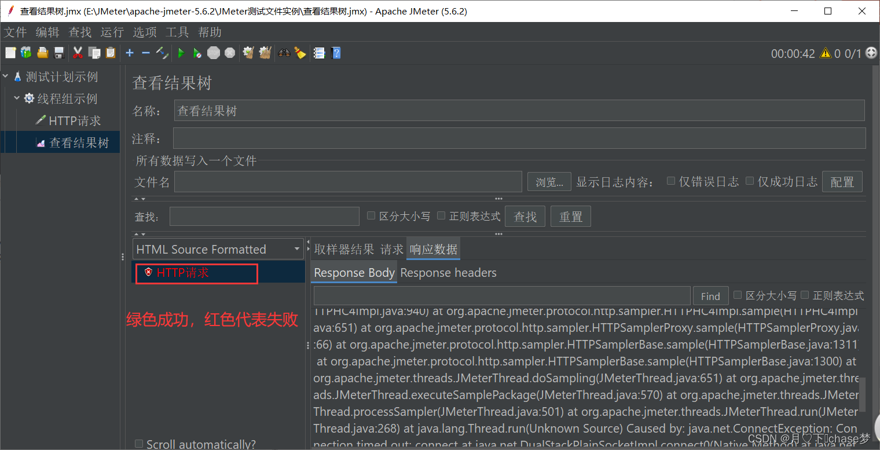The height and width of the screenshot is (450, 880).
Task: Start the test with green play icon
Action: (181, 53)
